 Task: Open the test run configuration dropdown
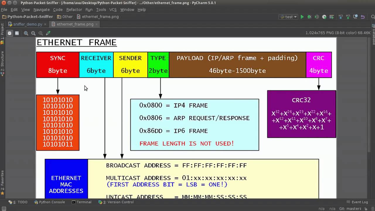[x=288, y=17]
